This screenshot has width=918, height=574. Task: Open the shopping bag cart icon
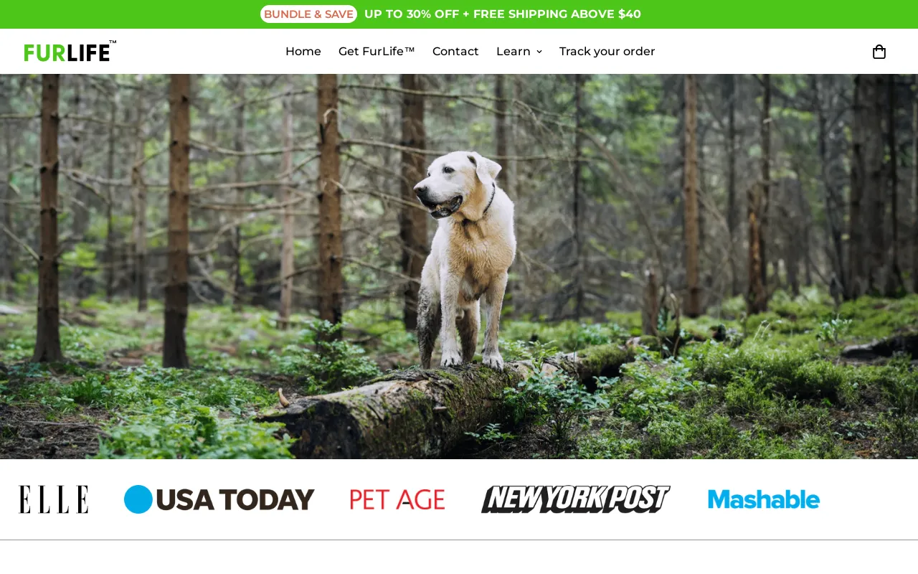(879, 52)
